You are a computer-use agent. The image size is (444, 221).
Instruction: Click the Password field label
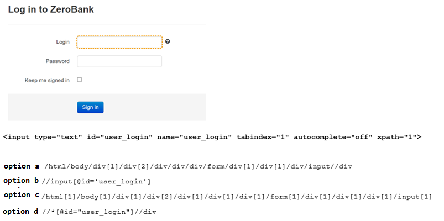click(x=58, y=61)
